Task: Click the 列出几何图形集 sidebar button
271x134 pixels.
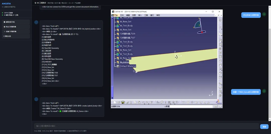Action: coord(16,27)
